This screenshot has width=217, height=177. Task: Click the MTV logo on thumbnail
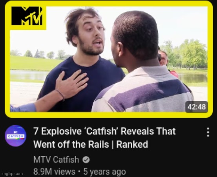27,16
